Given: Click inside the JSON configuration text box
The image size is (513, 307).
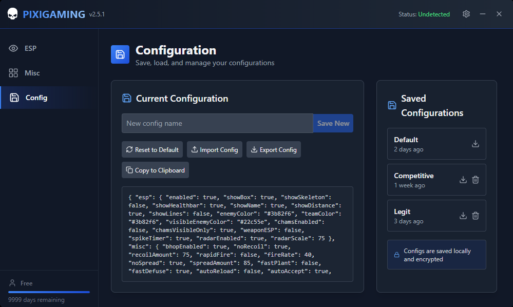Looking at the screenshot, I should tap(237, 234).
